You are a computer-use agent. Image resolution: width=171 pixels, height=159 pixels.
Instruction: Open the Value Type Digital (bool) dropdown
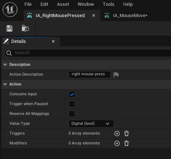pos(91,124)
